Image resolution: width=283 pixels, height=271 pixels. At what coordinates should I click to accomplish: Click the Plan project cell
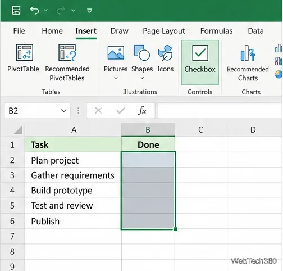pos(73,160)
